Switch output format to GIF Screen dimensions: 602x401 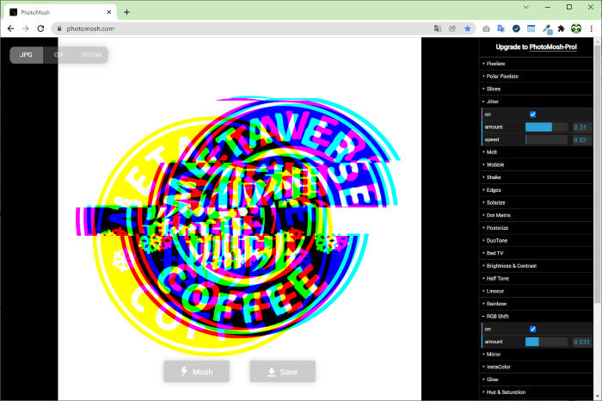tap(59, 55)
